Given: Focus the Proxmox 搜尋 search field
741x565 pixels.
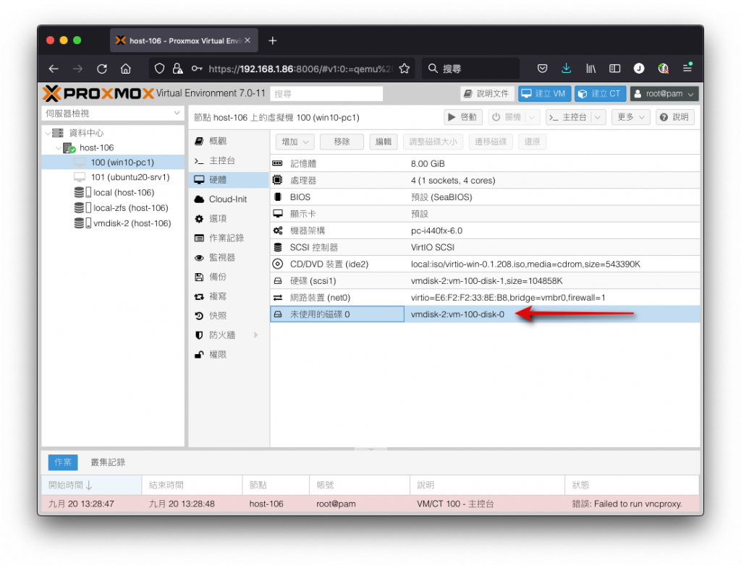Looking at the screenshot, I should (x=326, y=94).
